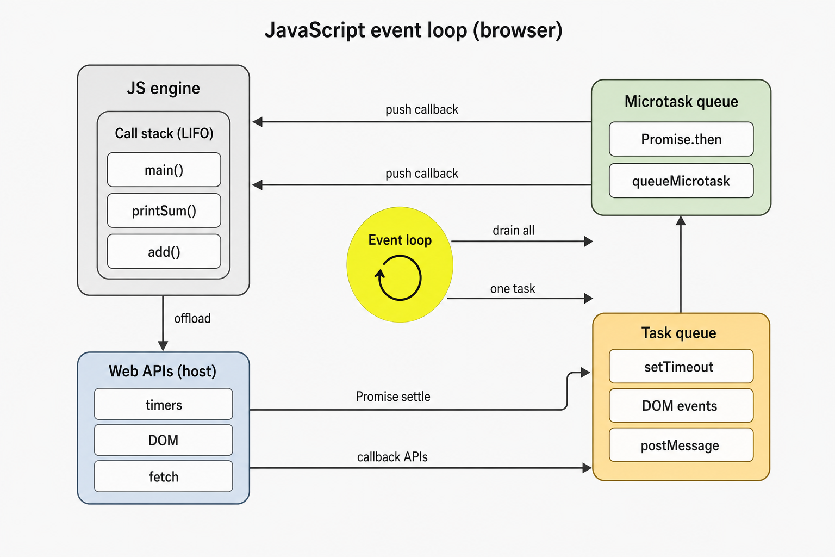
Task: Click the JavaScript event loop (browser) title
Action: pyautogui.click(x=414, y=30)
